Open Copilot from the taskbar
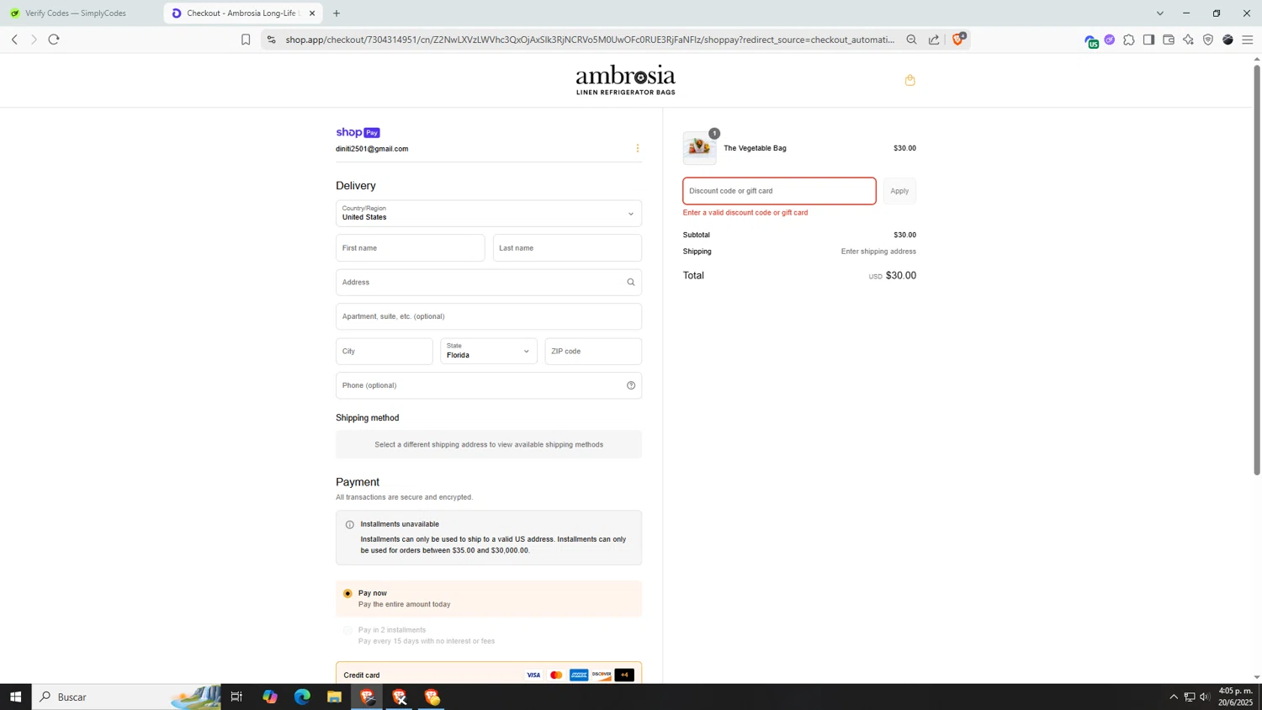1262x710 pixels. (270, 697)
